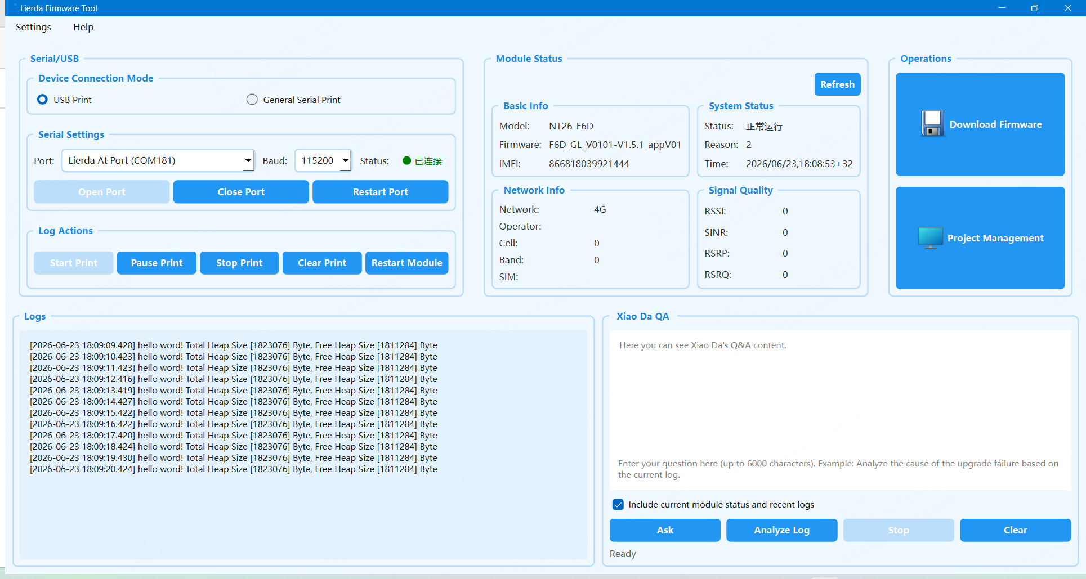Click the Lierda At Port combo box
Image resolution: width=1086 pixels, height=579 pixels.
pos(158,161)
